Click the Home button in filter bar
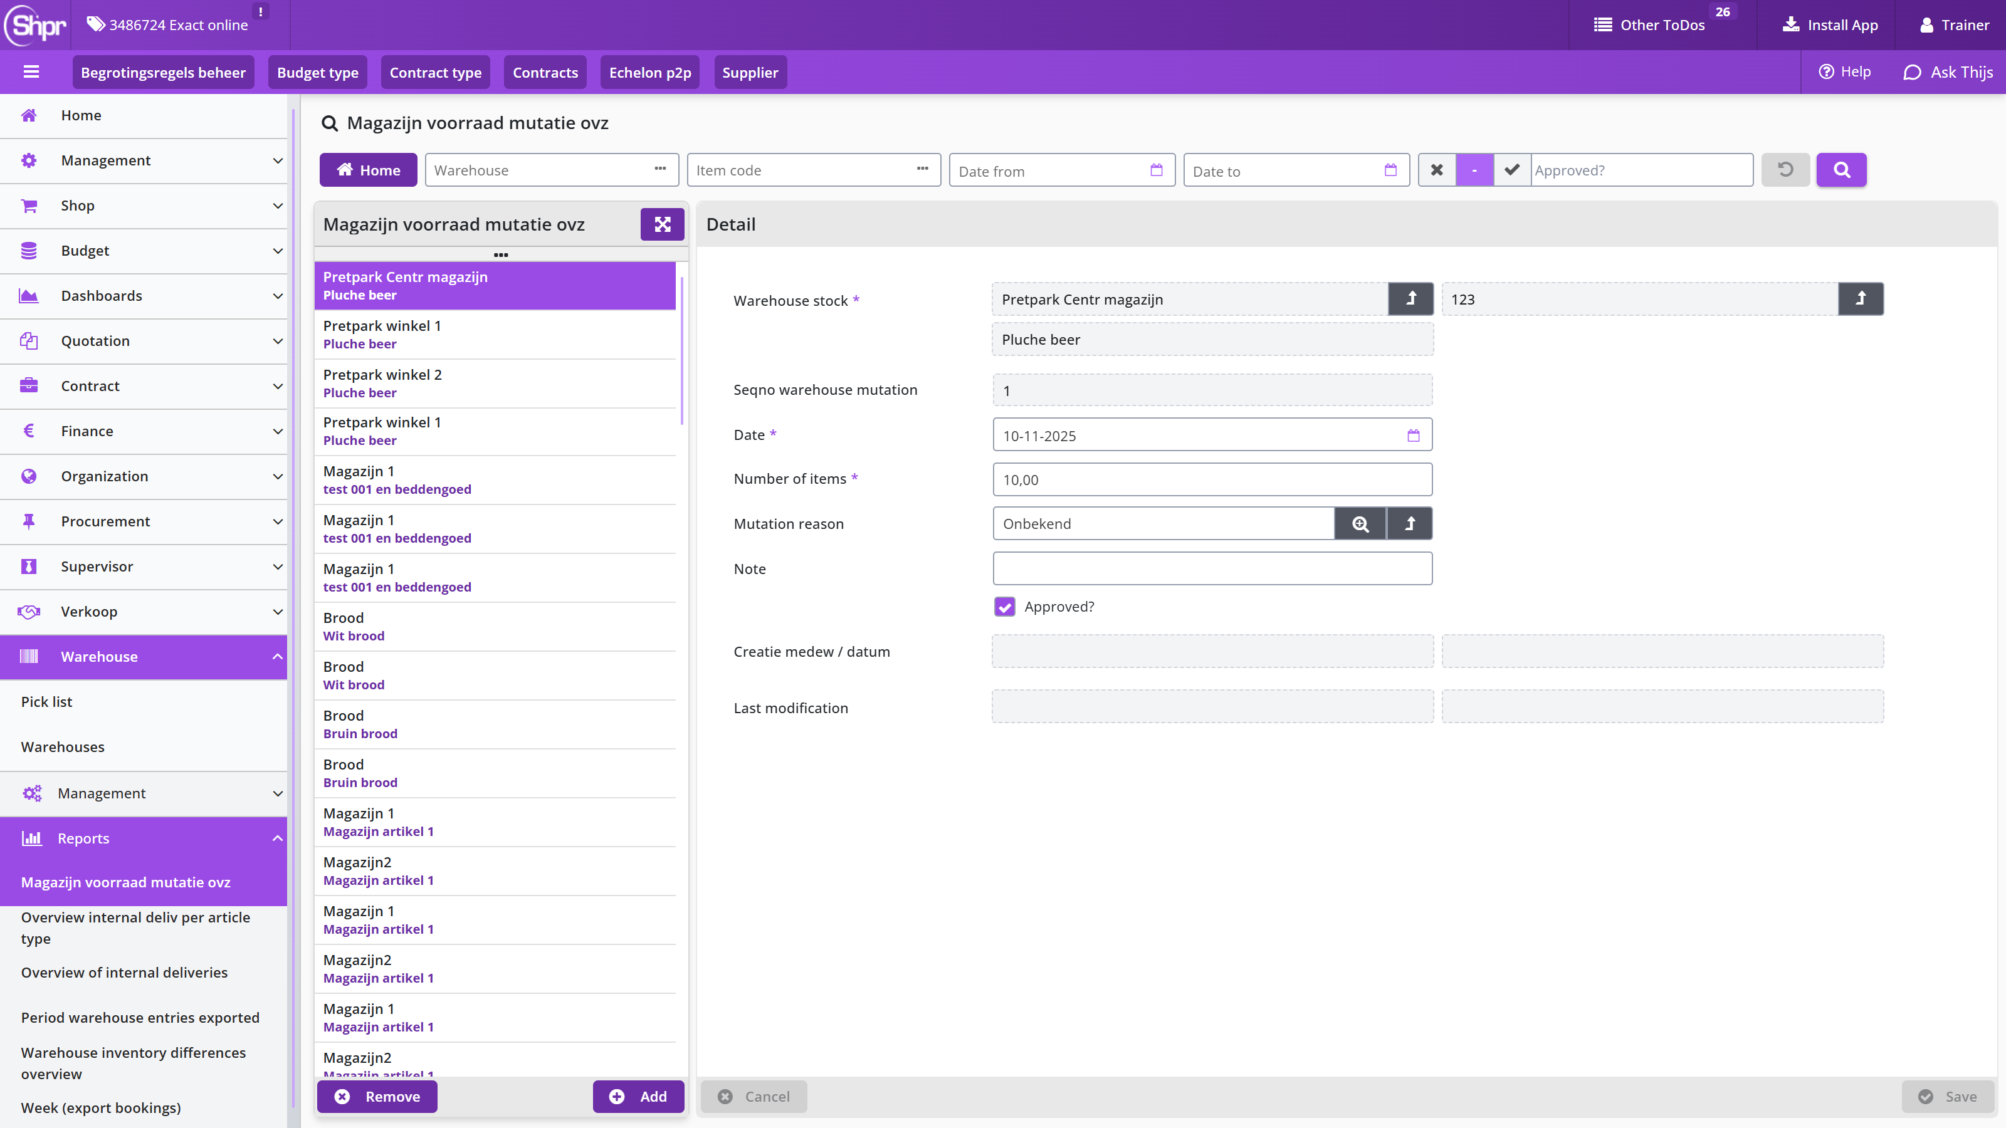Screen dimensions: 2006x1128 (x=369, y=170)
